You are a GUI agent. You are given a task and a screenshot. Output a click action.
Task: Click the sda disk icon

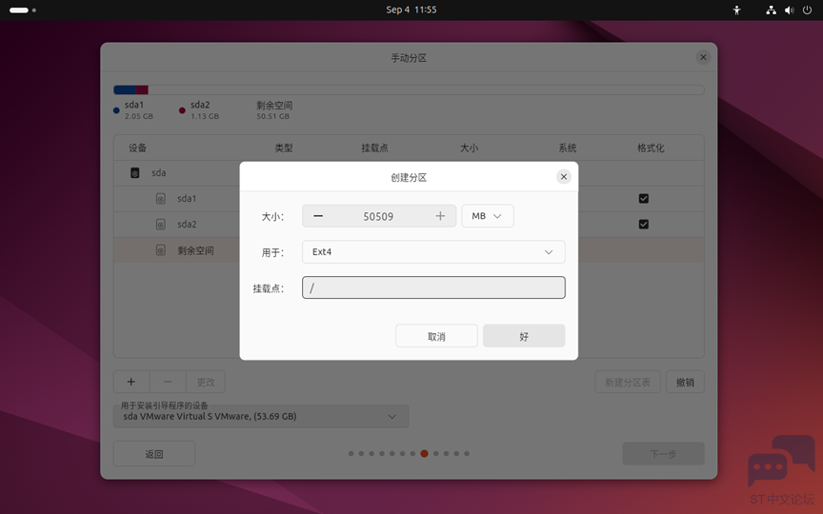[135, 172]
